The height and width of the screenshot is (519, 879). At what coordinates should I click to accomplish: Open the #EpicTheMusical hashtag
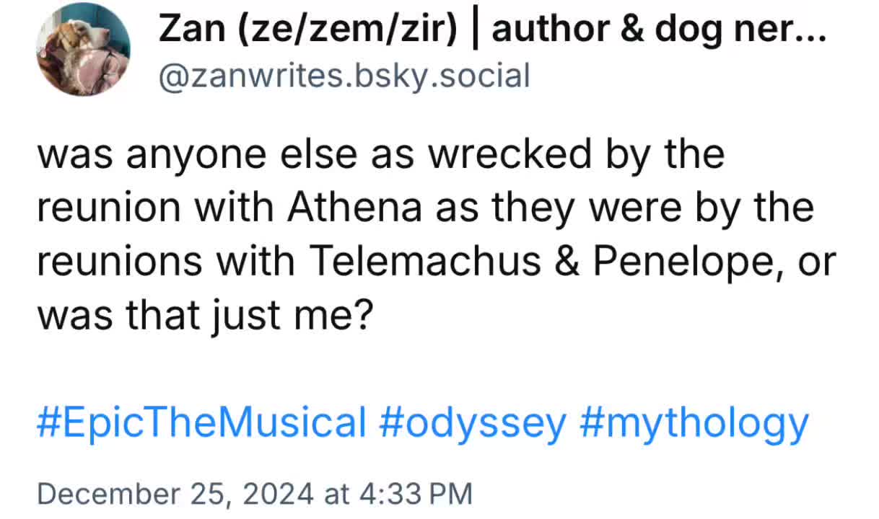pos(201,424)
